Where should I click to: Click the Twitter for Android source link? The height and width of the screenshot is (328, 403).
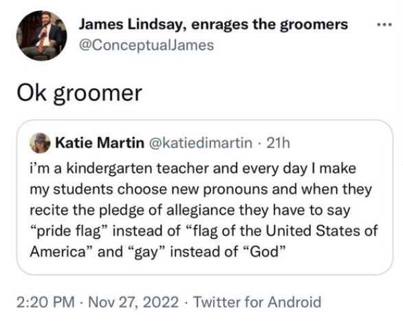pos(257,302)
